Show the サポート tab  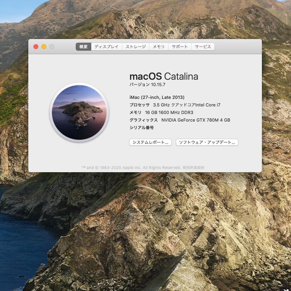180,47
